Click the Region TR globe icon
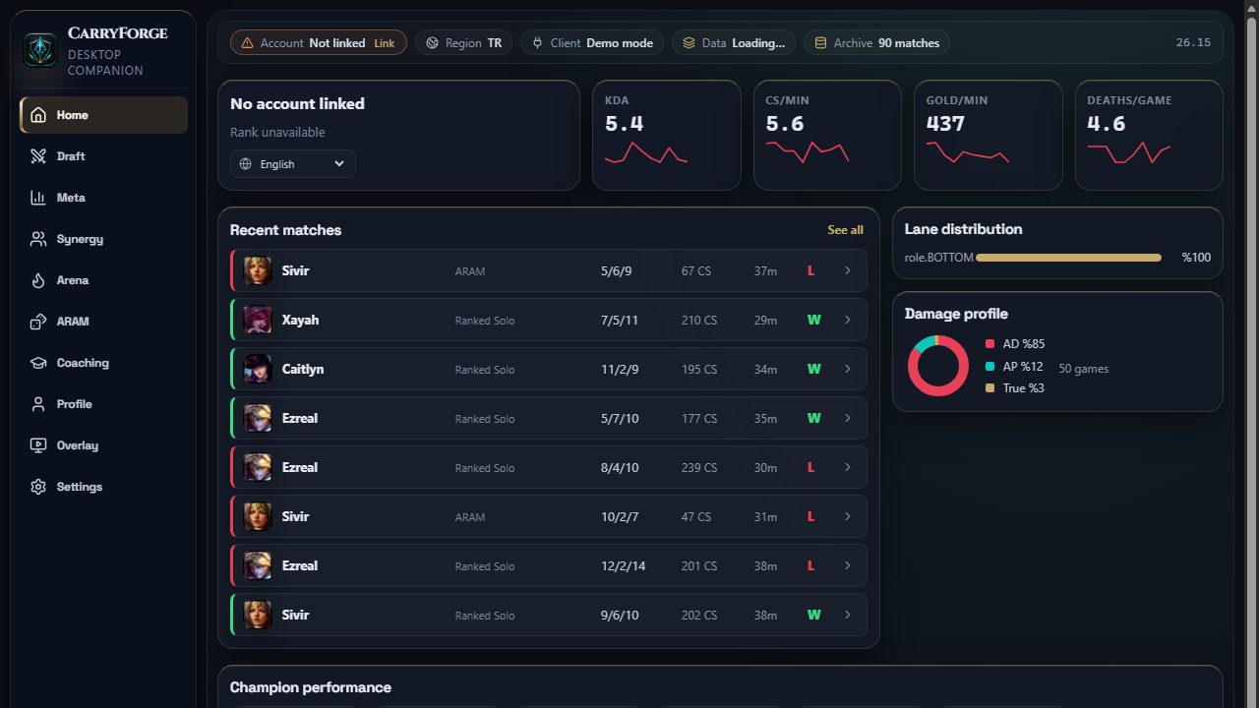The width and height of the screenshot is (1259, 708). point(432,43)
